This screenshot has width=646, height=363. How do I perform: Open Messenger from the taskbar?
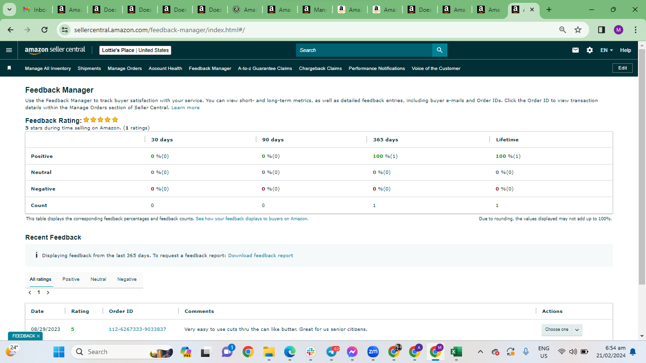(352, 352)
